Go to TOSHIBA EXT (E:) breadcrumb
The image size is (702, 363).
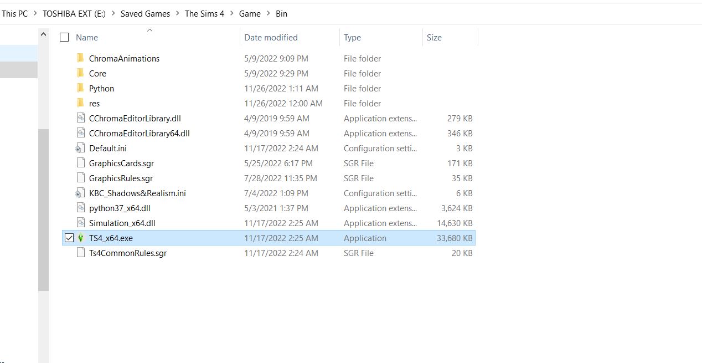pyautogui.click(x=74, y=13)
